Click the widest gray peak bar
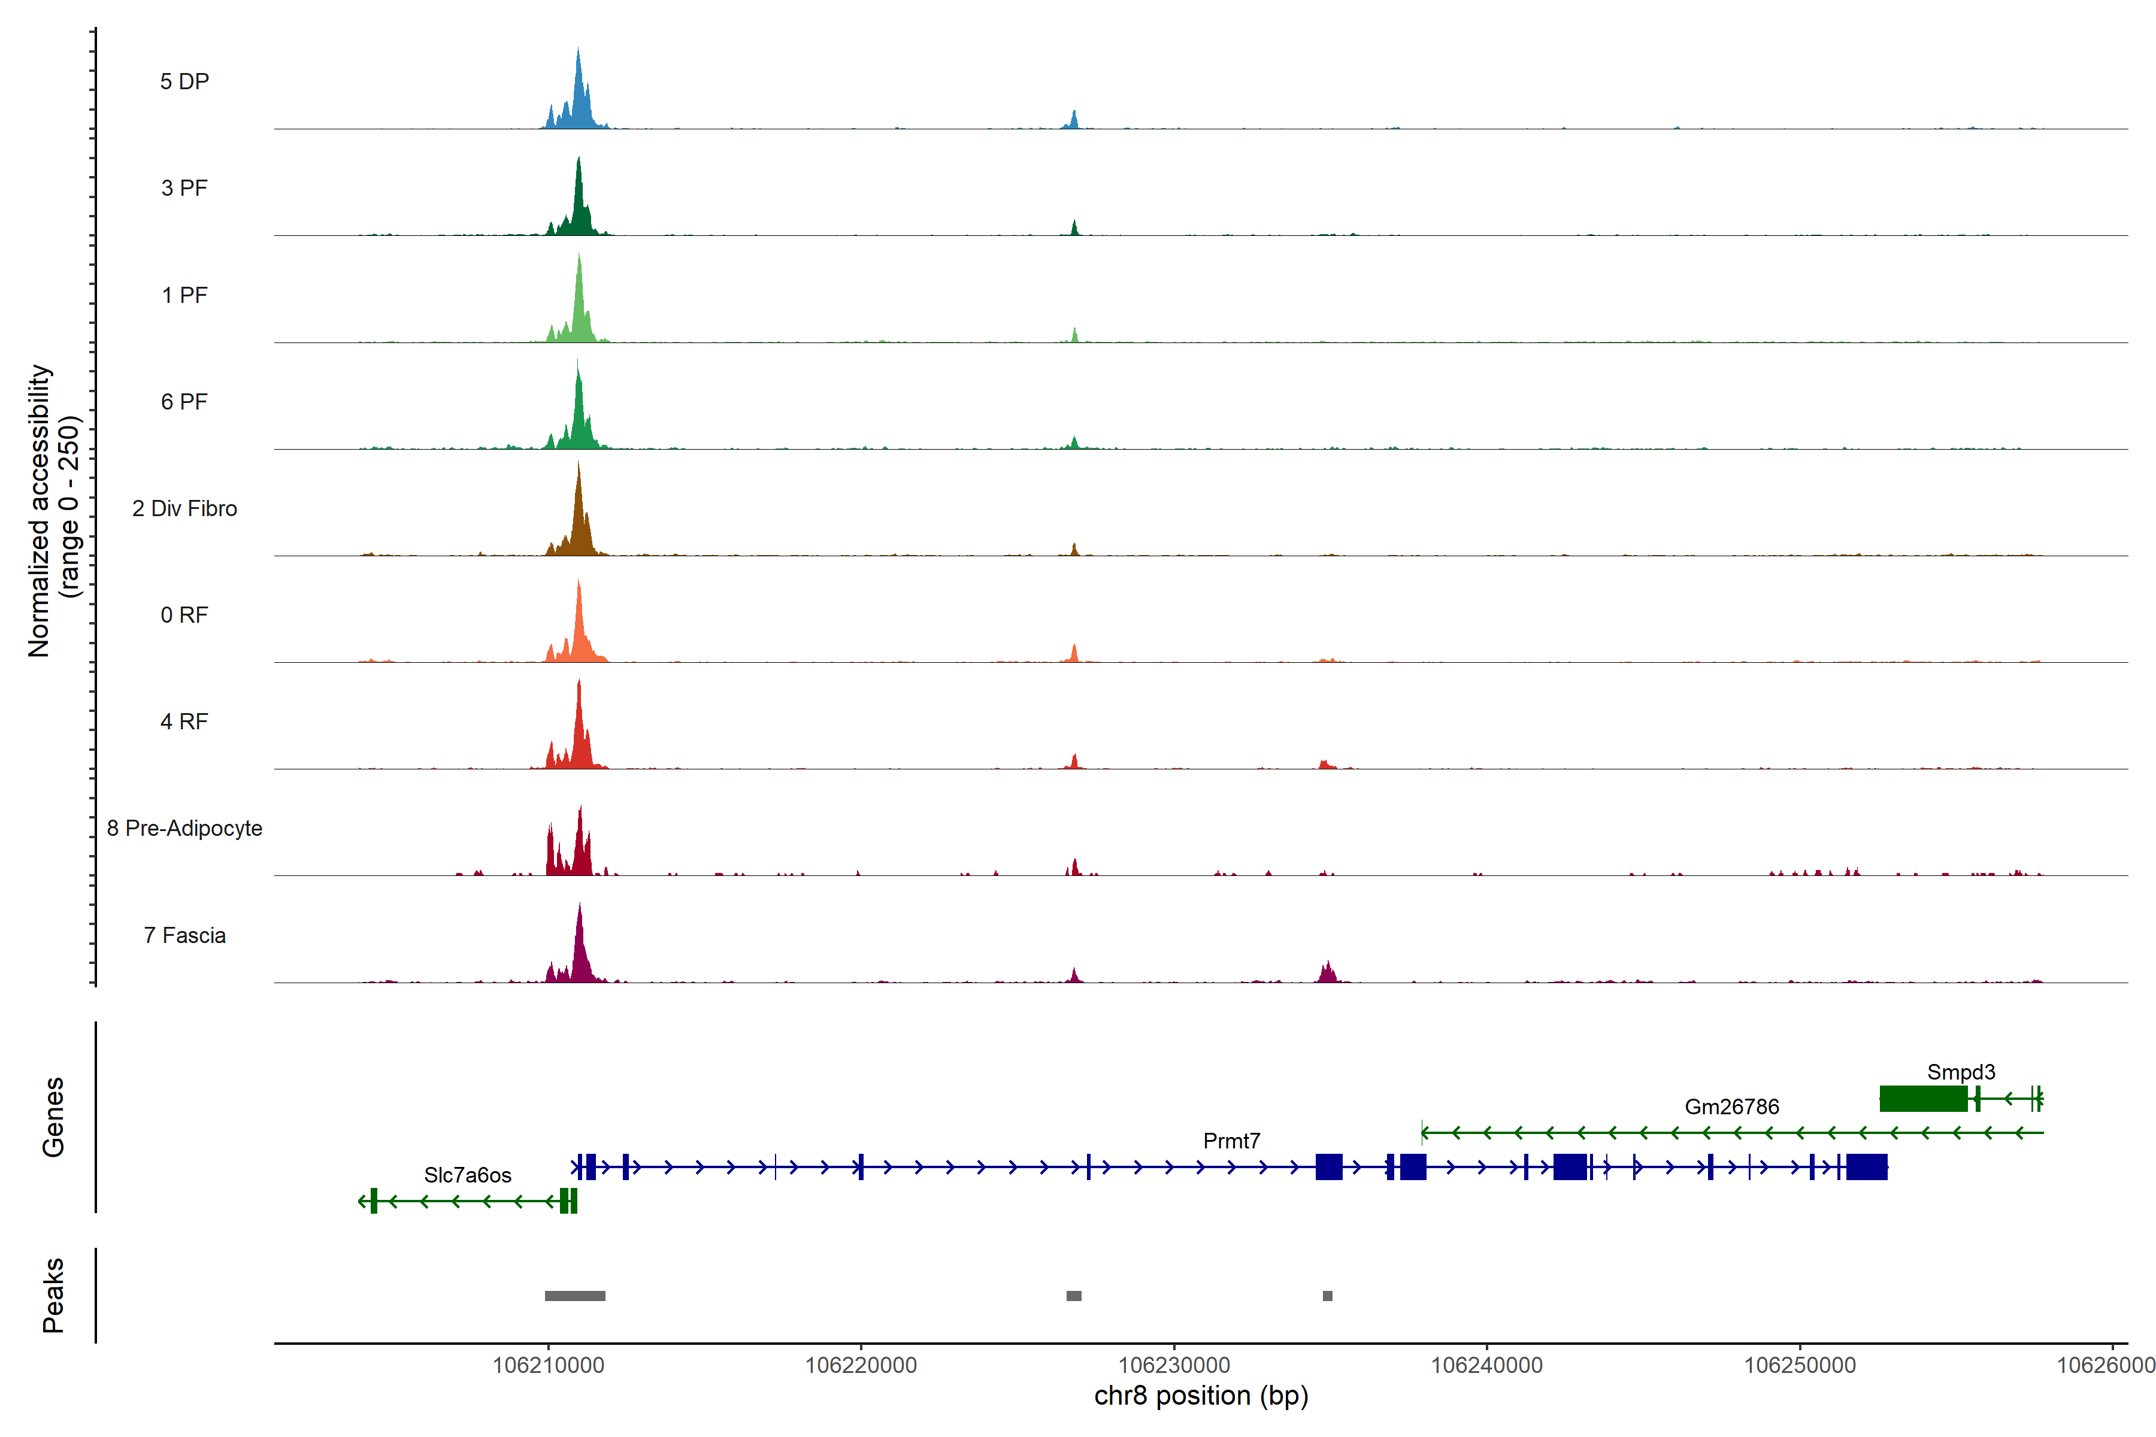 tap(575, 1296)
